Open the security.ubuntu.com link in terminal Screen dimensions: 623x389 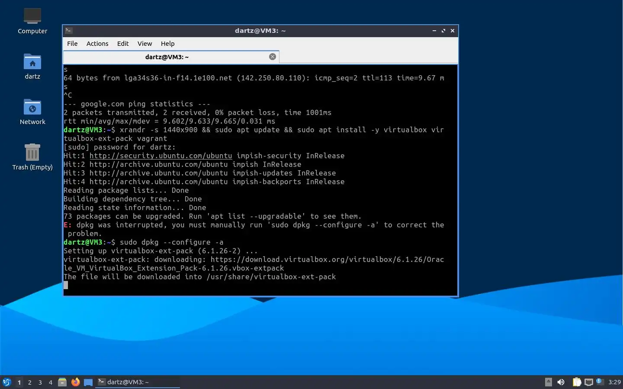[161, 156]
